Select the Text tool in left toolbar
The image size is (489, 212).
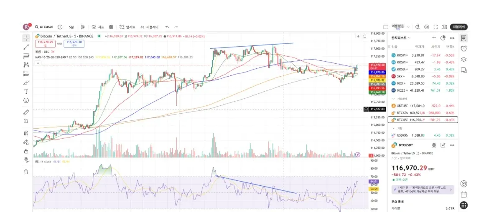tap(26, 92)
